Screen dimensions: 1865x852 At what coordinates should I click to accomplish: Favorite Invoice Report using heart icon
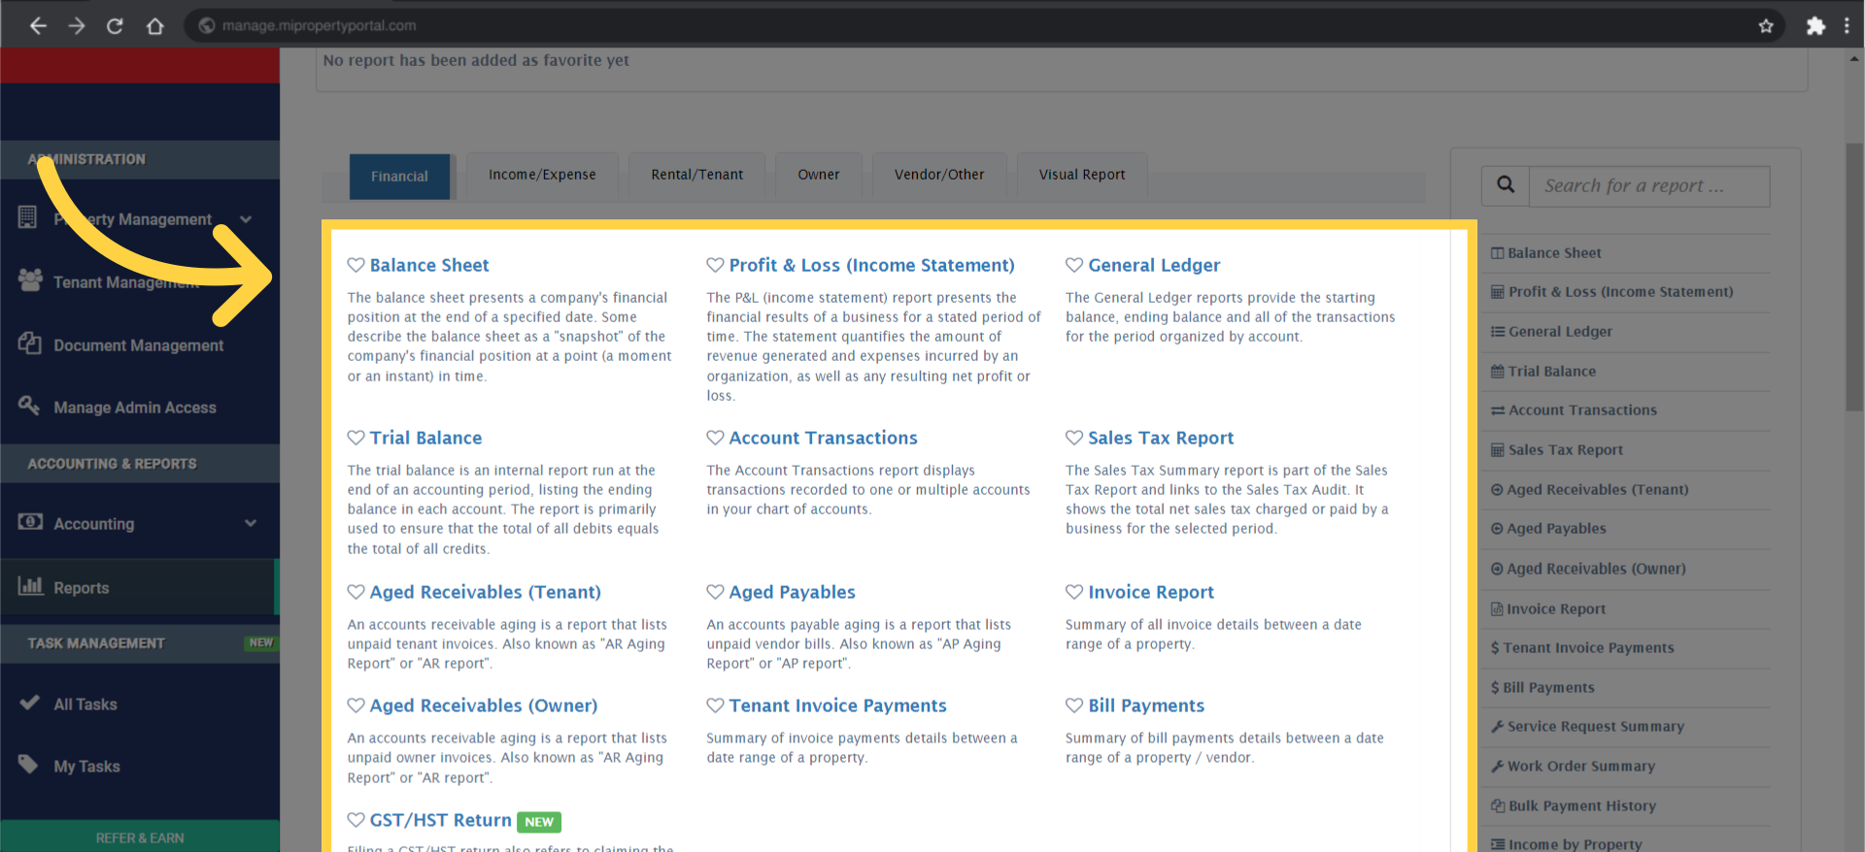1074,592
